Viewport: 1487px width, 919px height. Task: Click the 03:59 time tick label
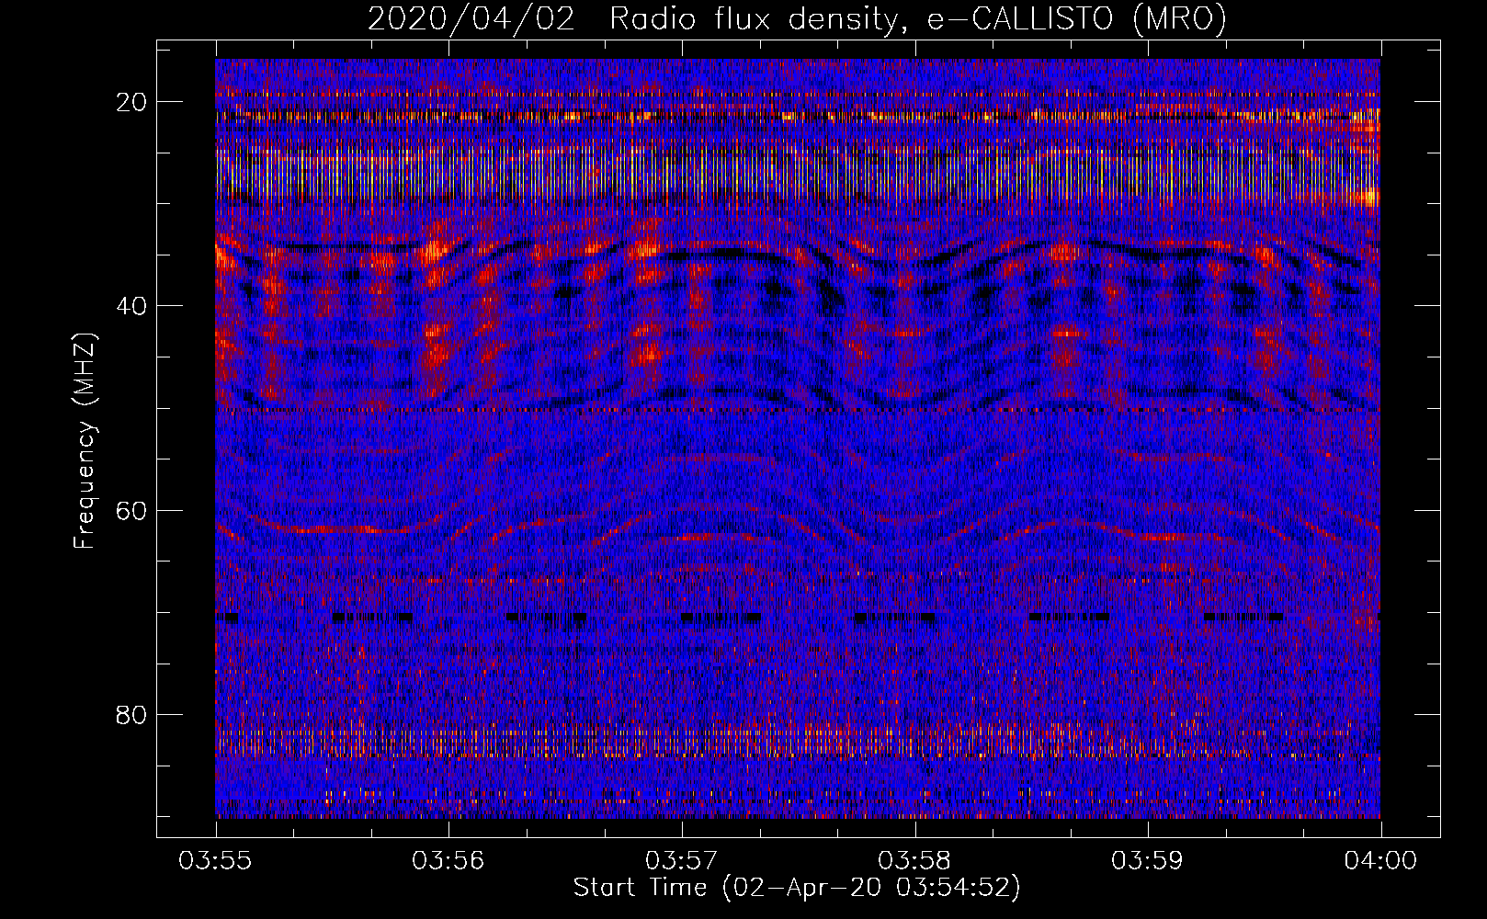coord(1148,861)
